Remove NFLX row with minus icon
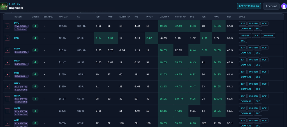The width and height of the screenshot is (287, 127). tap(7, 87)
